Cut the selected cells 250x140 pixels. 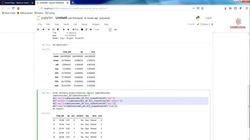coord(49,30)
